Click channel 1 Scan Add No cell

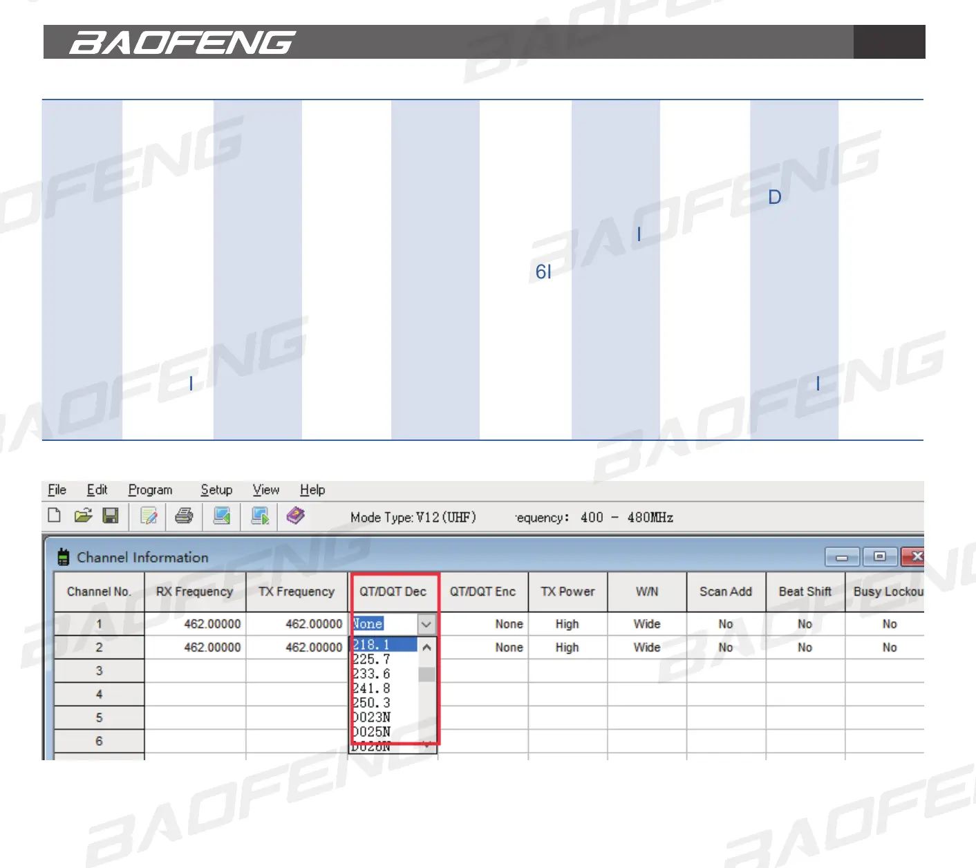(x=726, y=624)
